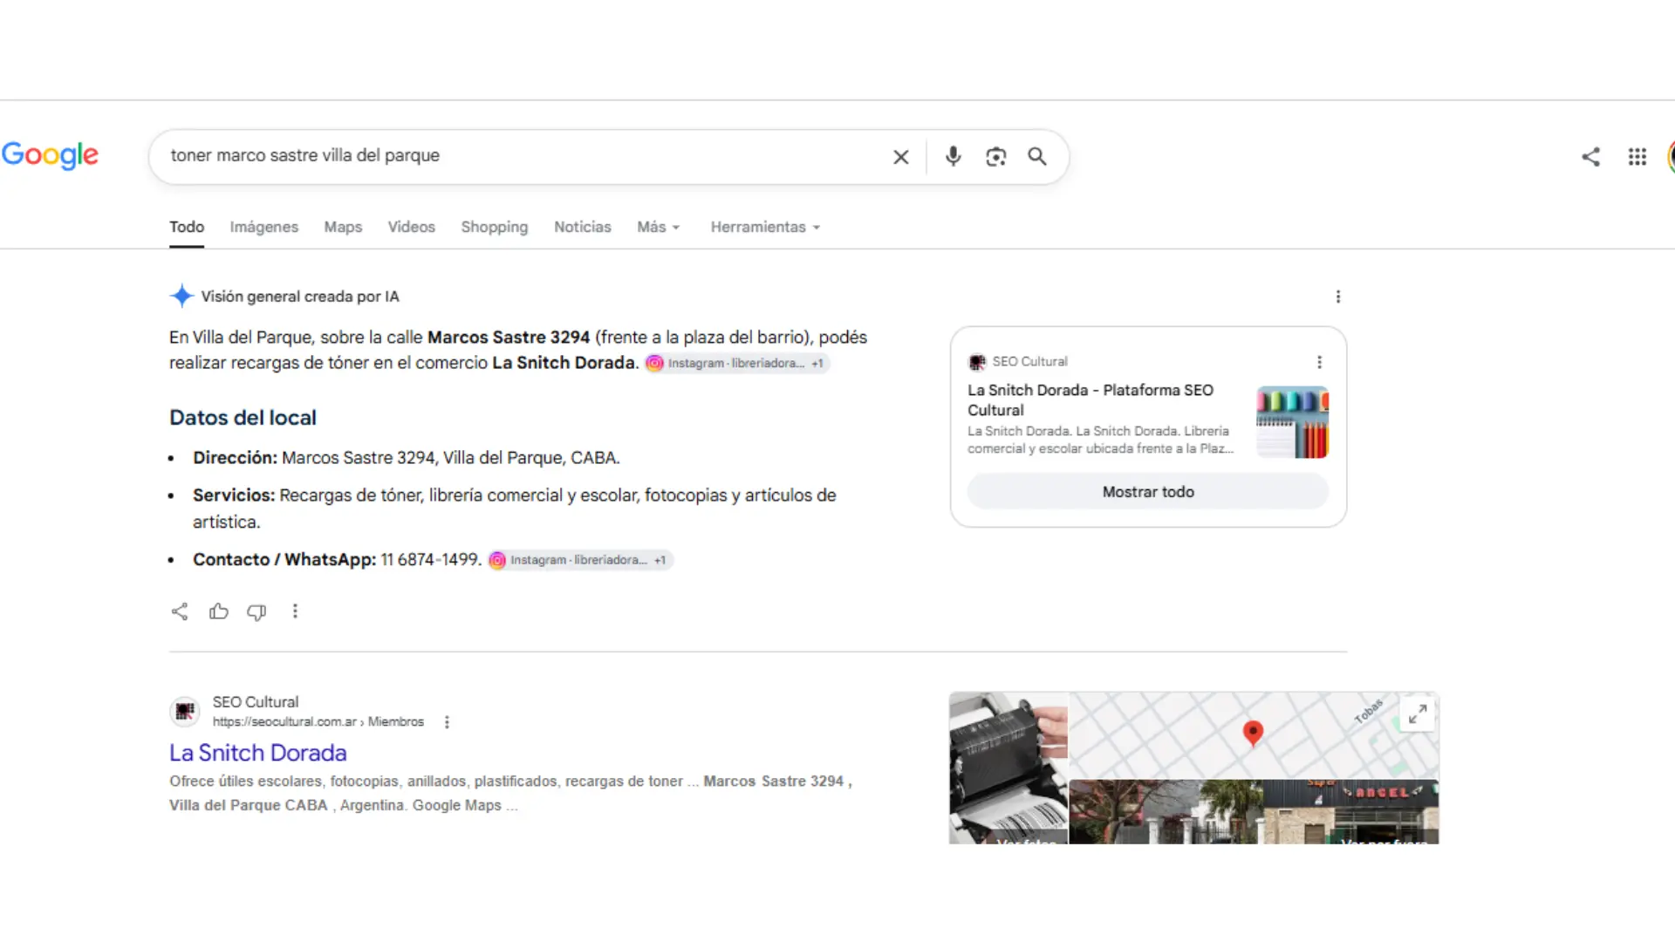The height and width of the screenshot is (942, 1675).
Task: Open the Noticias tab
Action: pyautogui.click(x=583, y=227)
